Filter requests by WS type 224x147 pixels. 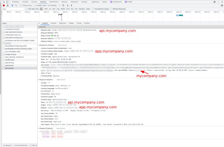pyautogui.click(x=76, y=9)
